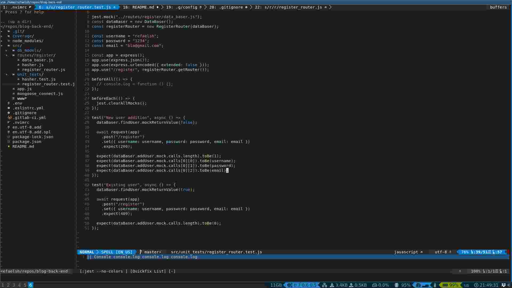Collapse the unit_tests/ folder
The image size is (512, 288).
pos(6,74)
